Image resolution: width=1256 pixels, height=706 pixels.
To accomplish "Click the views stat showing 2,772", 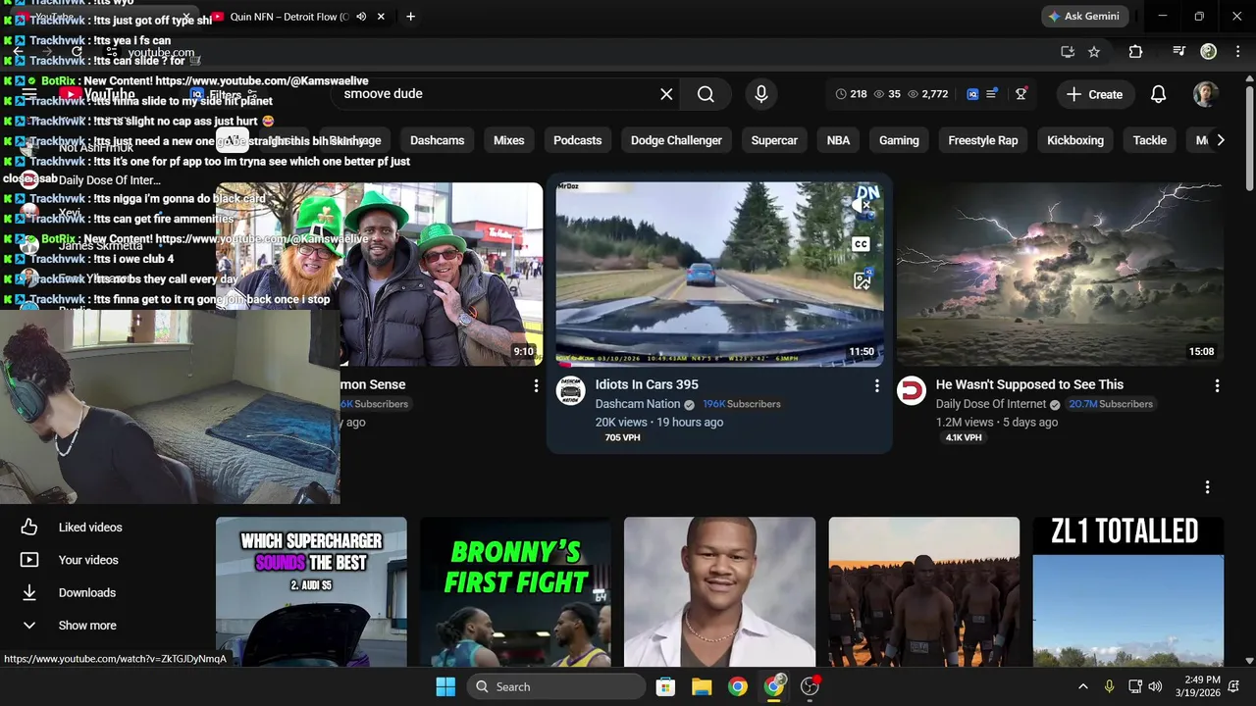I will pos(927,94).
